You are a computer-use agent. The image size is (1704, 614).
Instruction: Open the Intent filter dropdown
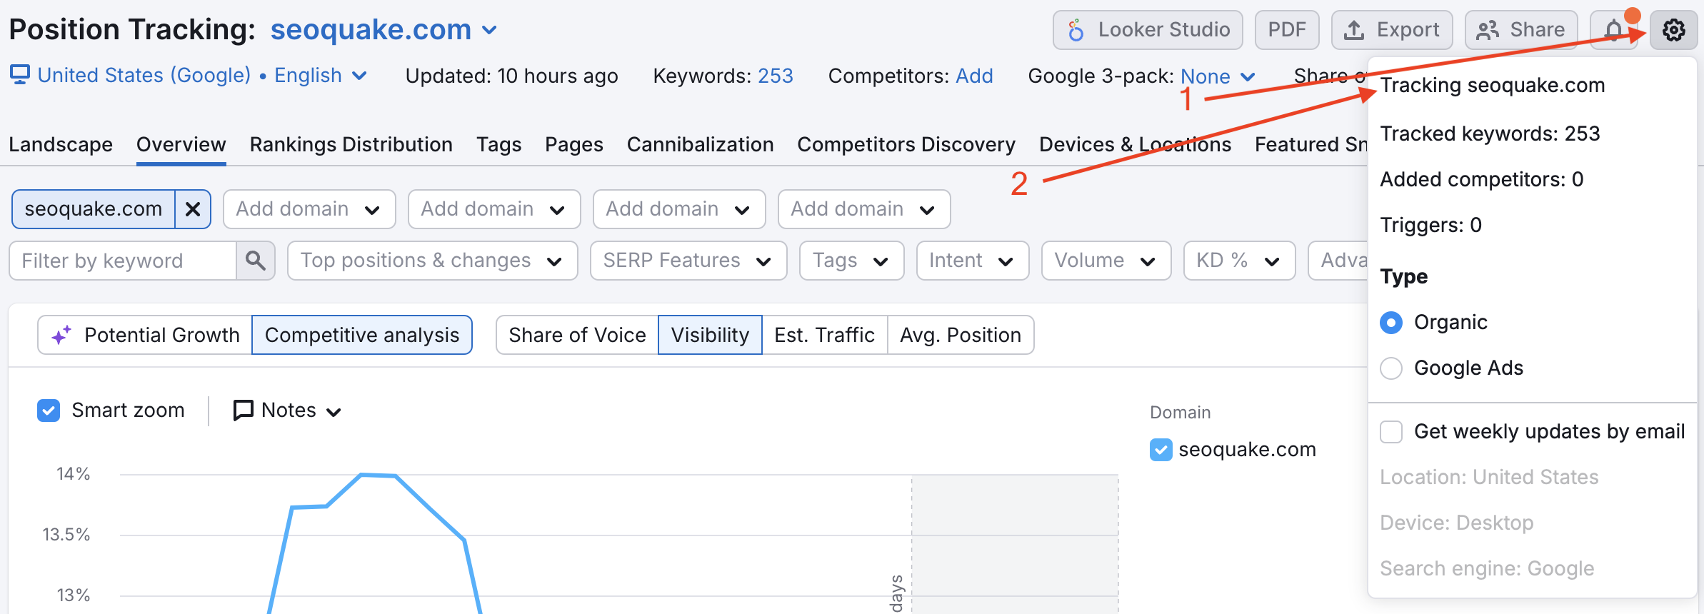(973, 261)
